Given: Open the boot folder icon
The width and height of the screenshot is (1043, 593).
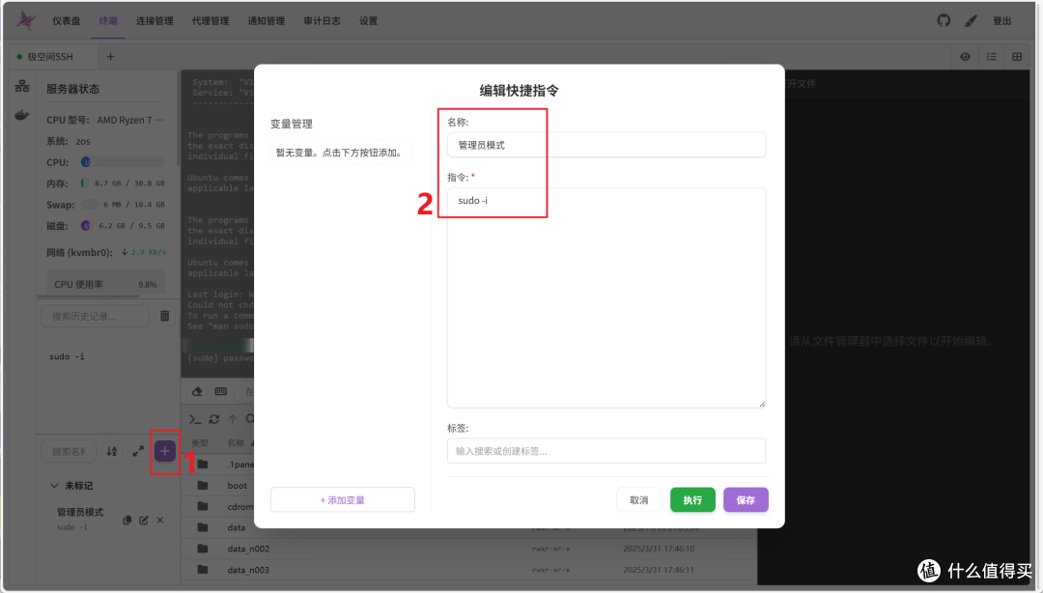Looking at the screenshot, I should [203, 485].
